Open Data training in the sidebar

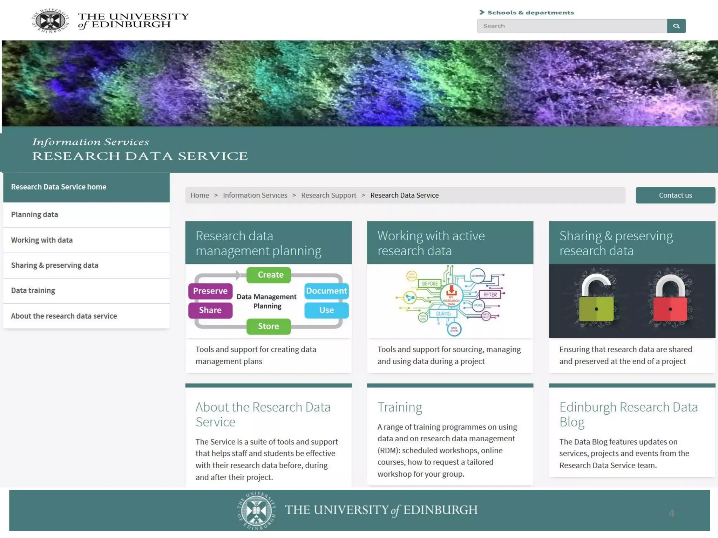(33, 291)
